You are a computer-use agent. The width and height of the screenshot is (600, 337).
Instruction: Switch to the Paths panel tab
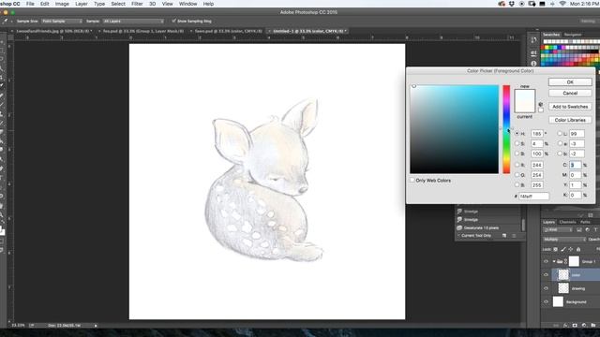585,222
